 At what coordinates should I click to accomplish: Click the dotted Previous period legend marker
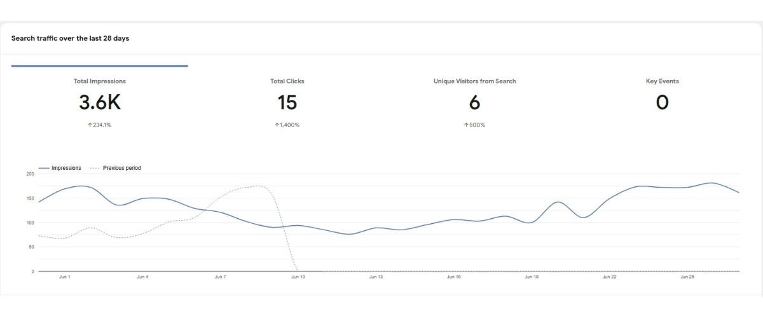click(x=95, y=169)
